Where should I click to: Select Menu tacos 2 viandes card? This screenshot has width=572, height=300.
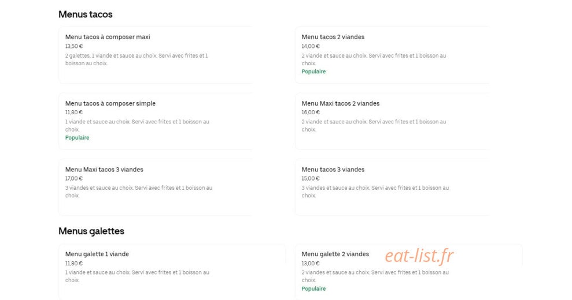[x=392, y=55]
